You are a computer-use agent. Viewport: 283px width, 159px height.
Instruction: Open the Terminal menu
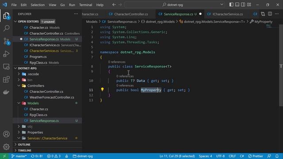click(85, 5)
